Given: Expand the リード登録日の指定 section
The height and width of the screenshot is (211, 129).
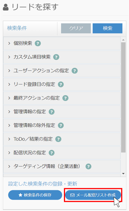Looking at the screenshot, I should [62, 84].
